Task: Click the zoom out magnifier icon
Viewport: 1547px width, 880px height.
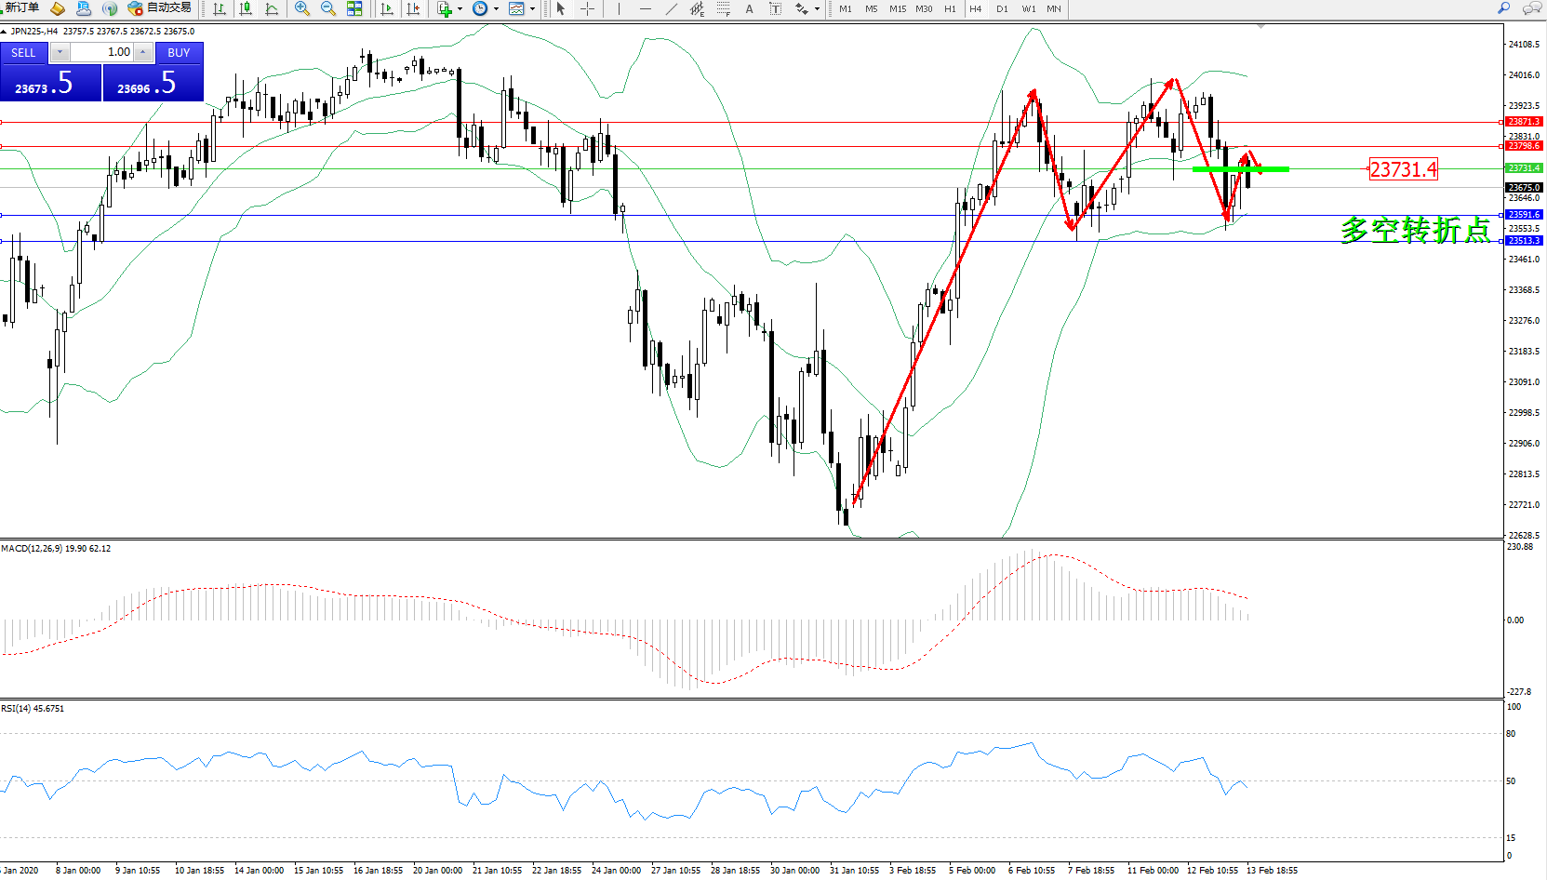Action: pyautogui.click(x=327, y=8)
